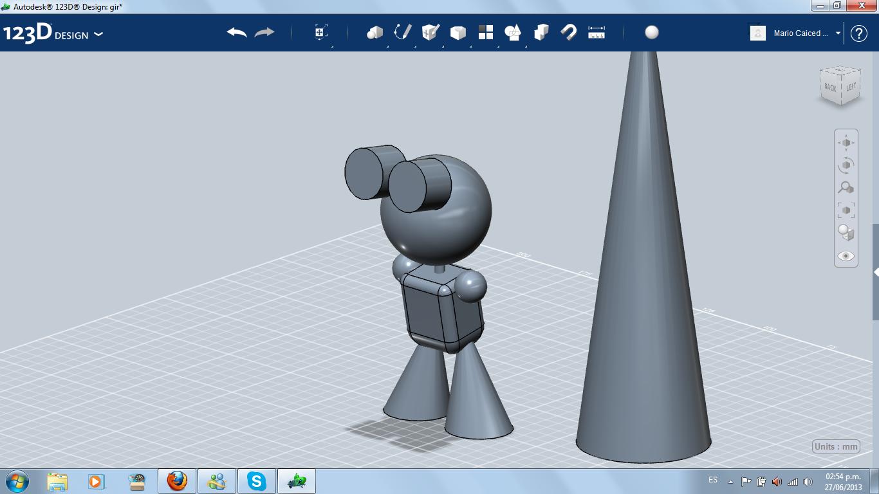Open the Windows Start menu
Image resolution: width=879 pixels, height=494 pixels.
tap(17, 481)
